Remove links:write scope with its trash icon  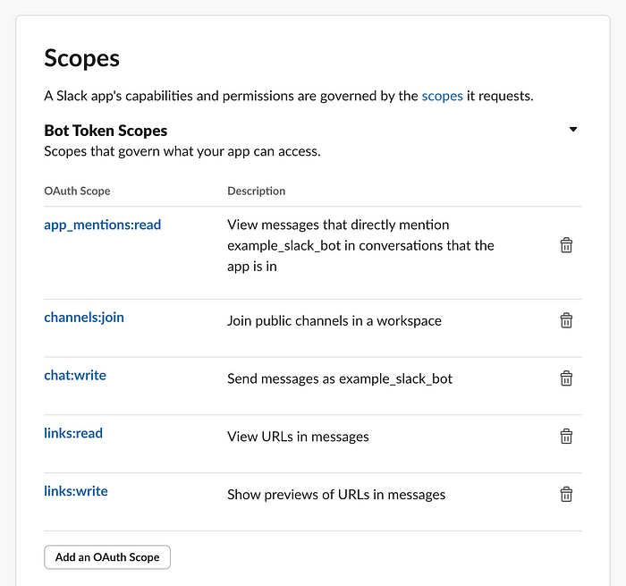click(566, 494)
